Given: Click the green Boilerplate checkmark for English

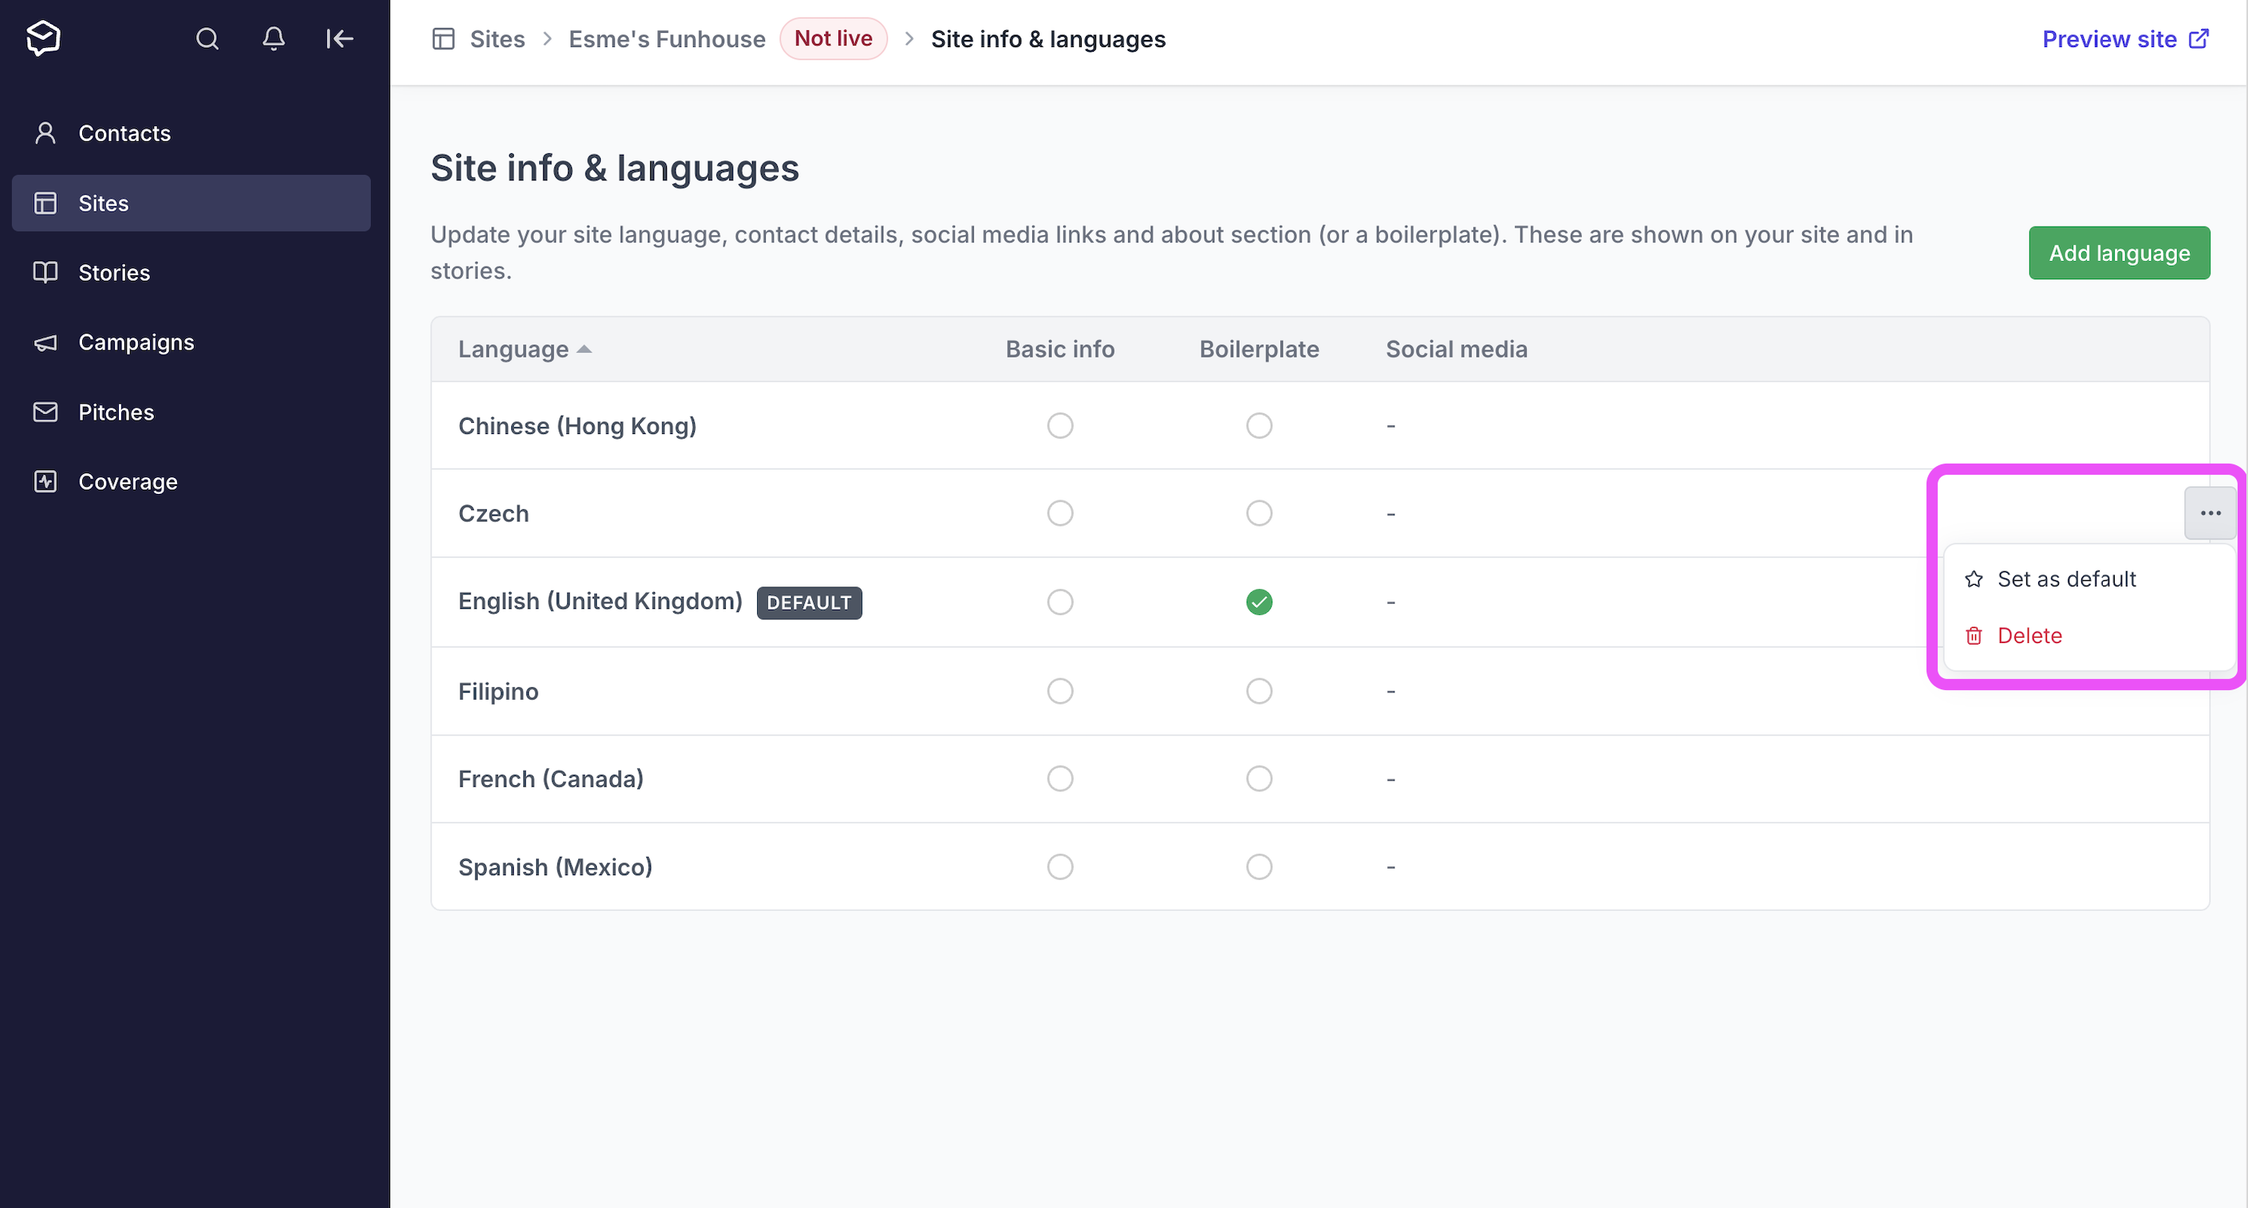Looking at the screenshot, I should pyautogui.click(x=1260, y=602).
